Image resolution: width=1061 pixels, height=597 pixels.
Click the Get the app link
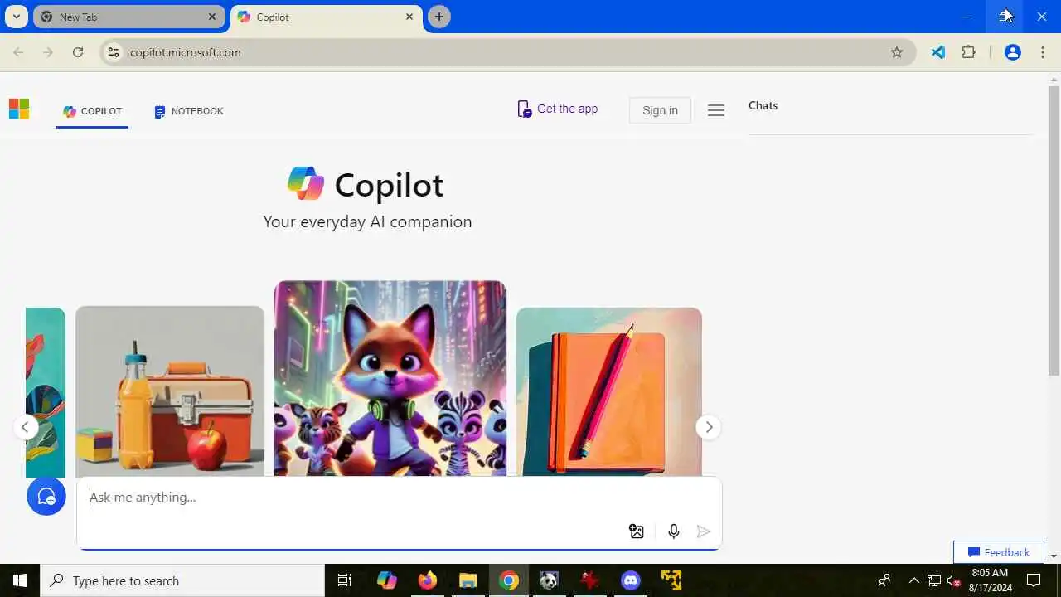[557, 109]
